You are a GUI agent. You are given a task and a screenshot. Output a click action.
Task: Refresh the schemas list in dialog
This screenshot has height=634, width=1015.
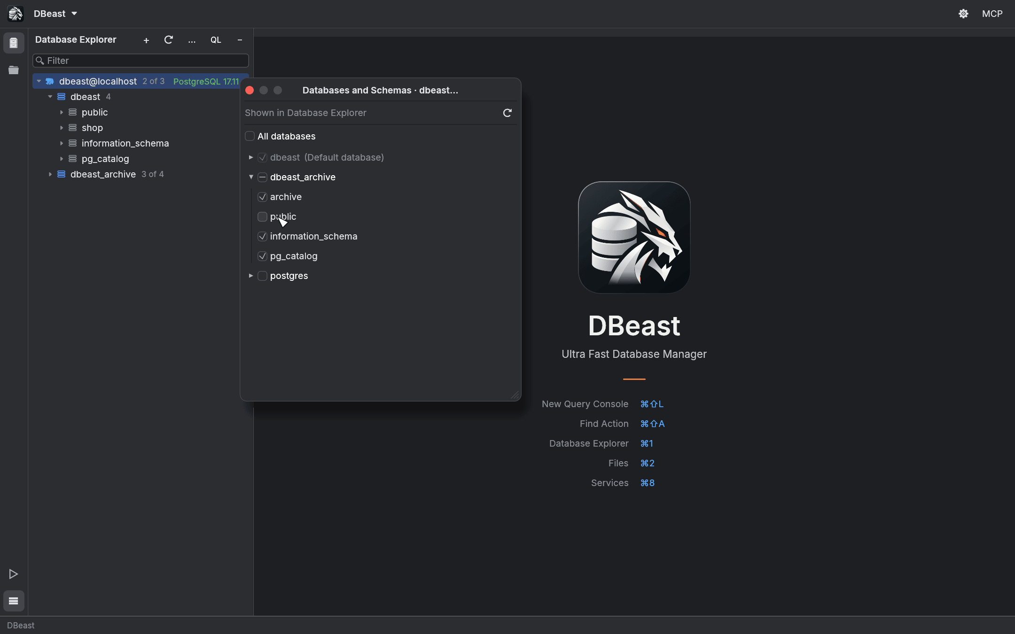tap(507, 113)
